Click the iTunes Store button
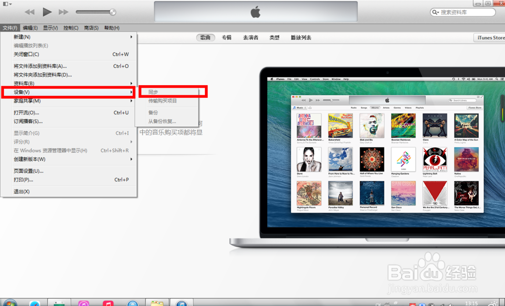 (489, 38)
